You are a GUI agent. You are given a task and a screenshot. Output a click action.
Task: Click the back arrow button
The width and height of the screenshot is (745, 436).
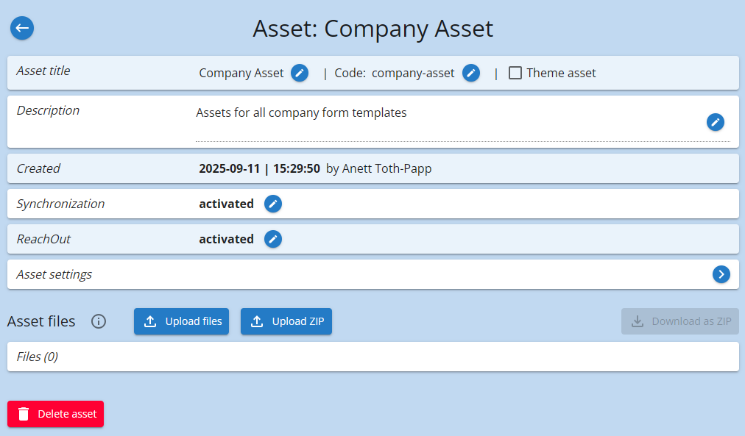22,28
